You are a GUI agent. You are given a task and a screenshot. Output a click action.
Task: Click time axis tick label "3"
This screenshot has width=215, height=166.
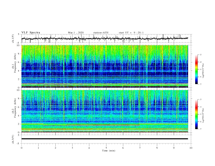pos(72,148)
